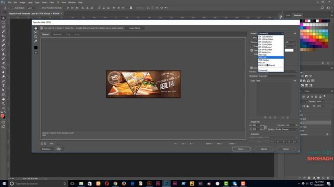
Task: Open File Explorer from the taskbar
Action: tap(81, 183)
